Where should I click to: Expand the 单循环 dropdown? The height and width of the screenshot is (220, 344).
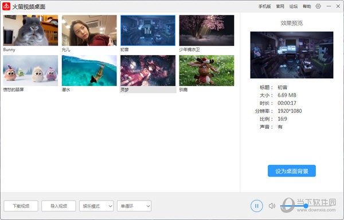click(134, 206)
